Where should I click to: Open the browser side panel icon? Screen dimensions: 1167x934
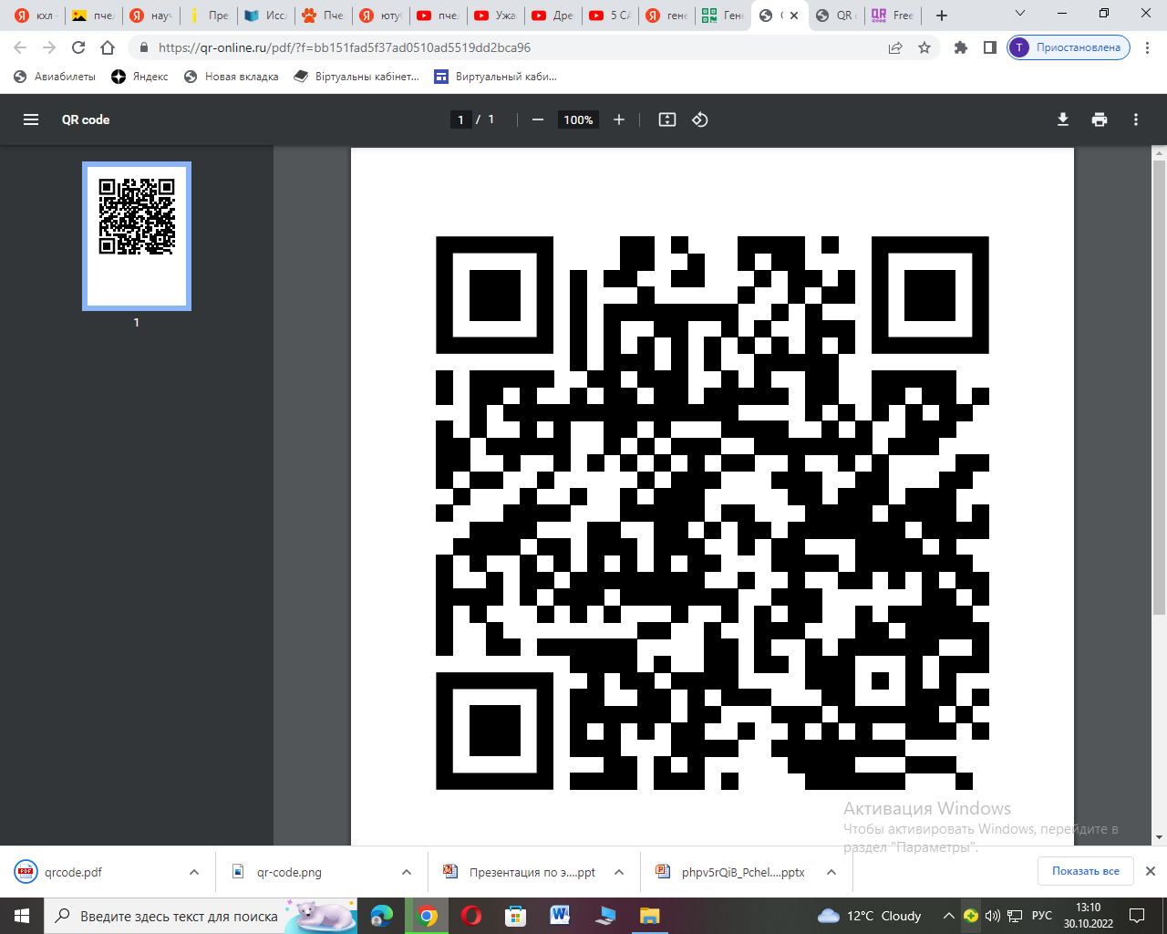click(x=990, y=47)
